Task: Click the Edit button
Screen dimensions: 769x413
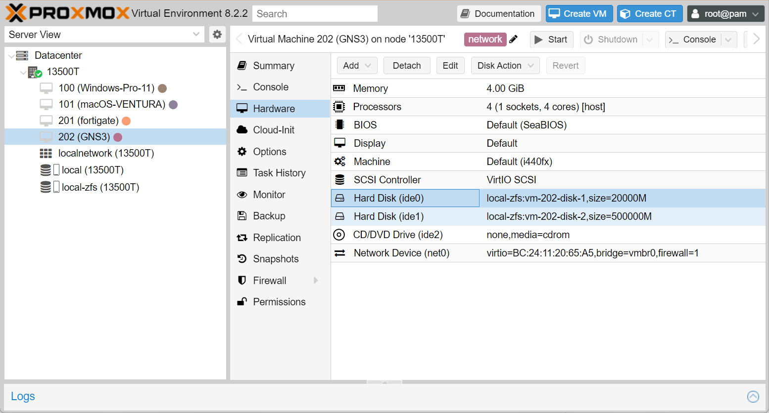Action: pyautogui.click(x=450, y=66)
